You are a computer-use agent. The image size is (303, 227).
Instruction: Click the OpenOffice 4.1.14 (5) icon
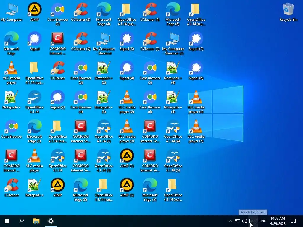click(x=173, y=161)
